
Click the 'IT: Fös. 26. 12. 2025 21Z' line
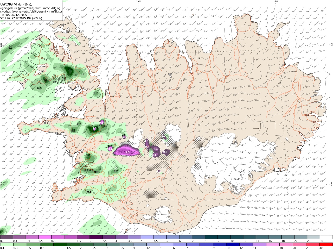tap(16, 15)
